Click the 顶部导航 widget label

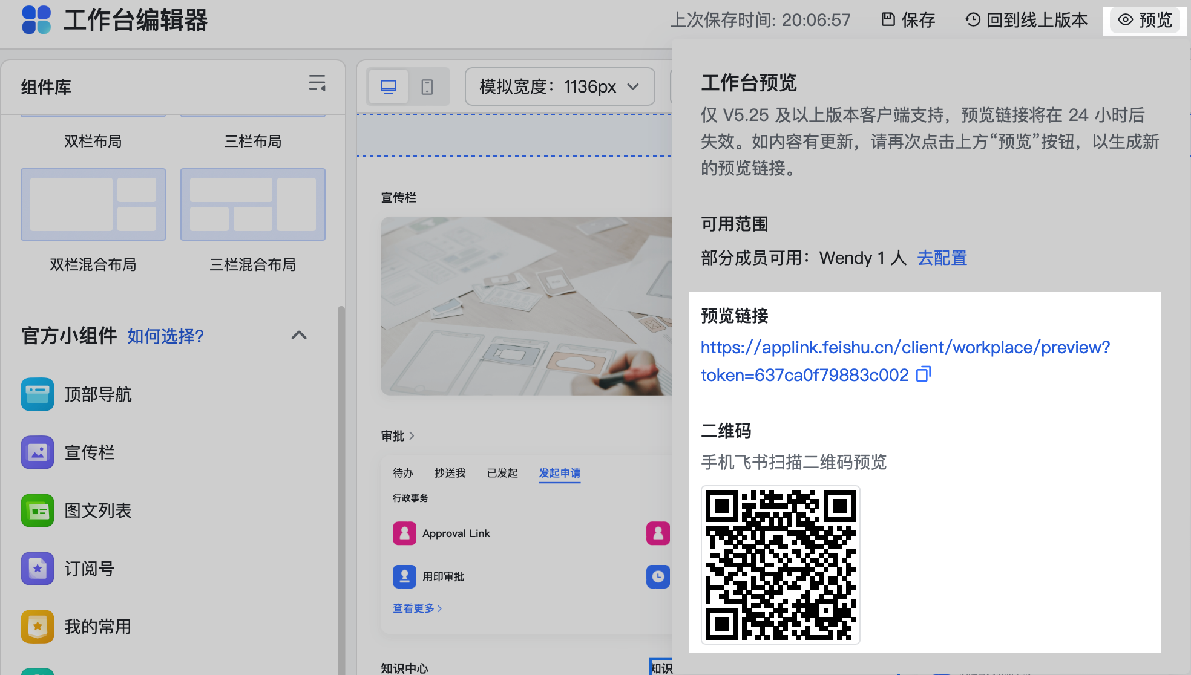(98, 394)
